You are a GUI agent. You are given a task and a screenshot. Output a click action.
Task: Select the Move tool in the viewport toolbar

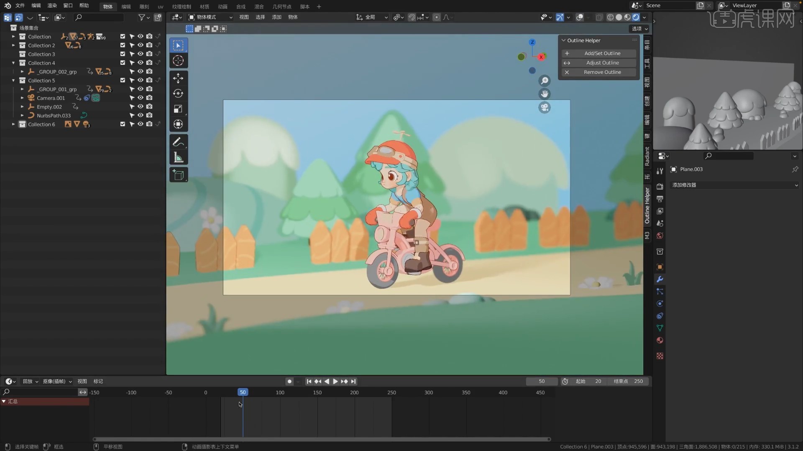(178, 78)
